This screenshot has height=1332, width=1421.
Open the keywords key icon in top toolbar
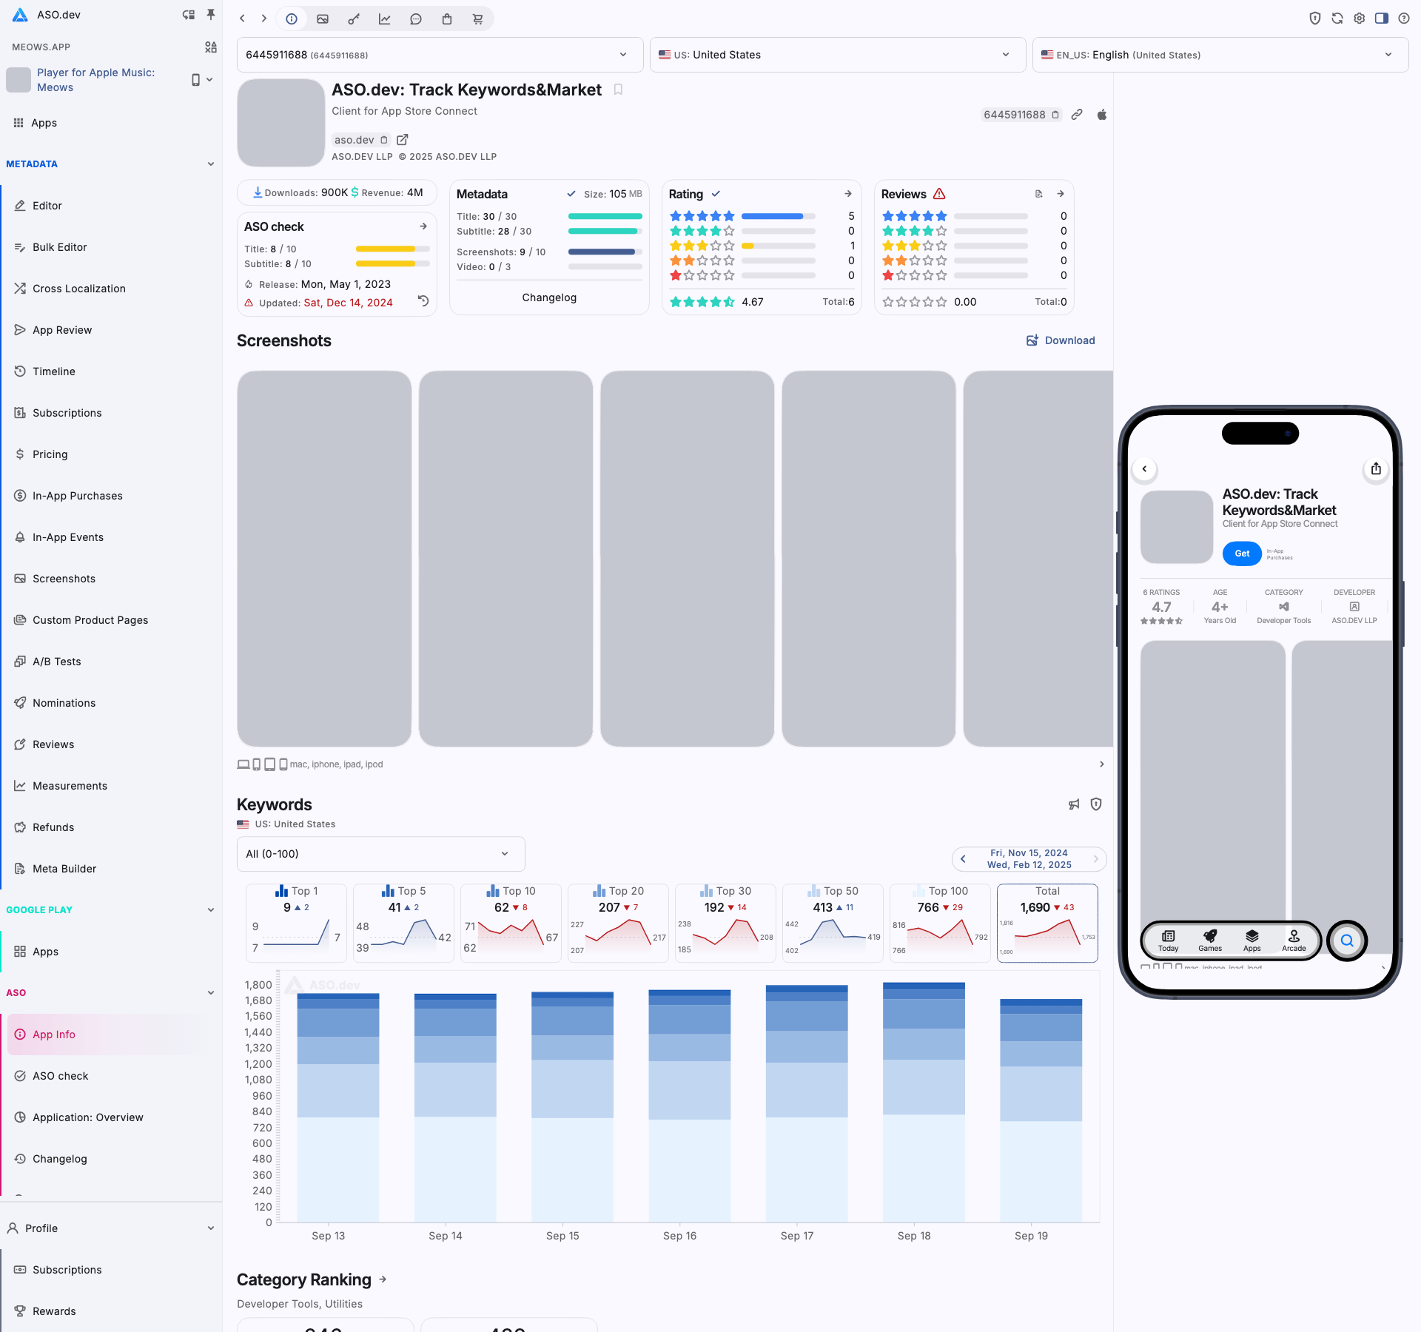354,19
